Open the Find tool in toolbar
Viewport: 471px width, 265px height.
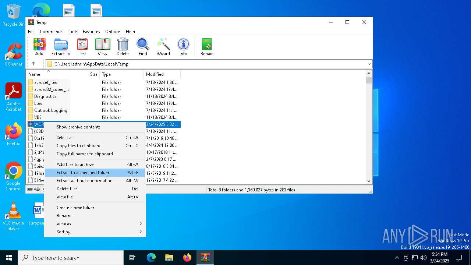click(143, 47)
